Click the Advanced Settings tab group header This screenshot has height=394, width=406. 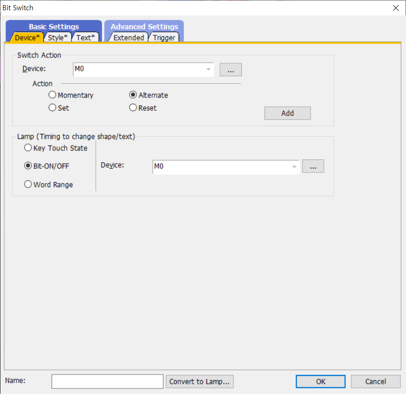point(144,26)
